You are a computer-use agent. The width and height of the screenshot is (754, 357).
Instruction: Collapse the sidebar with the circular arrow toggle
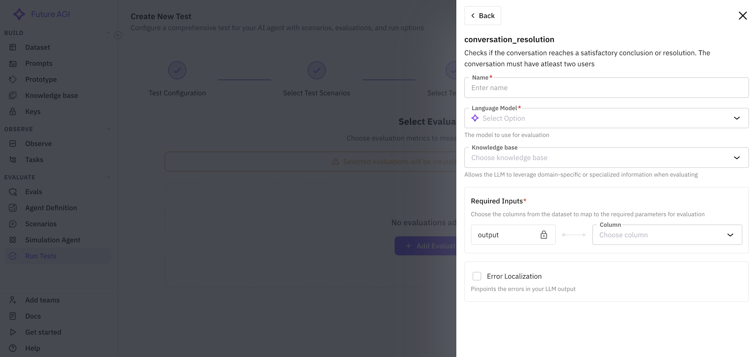118,35
